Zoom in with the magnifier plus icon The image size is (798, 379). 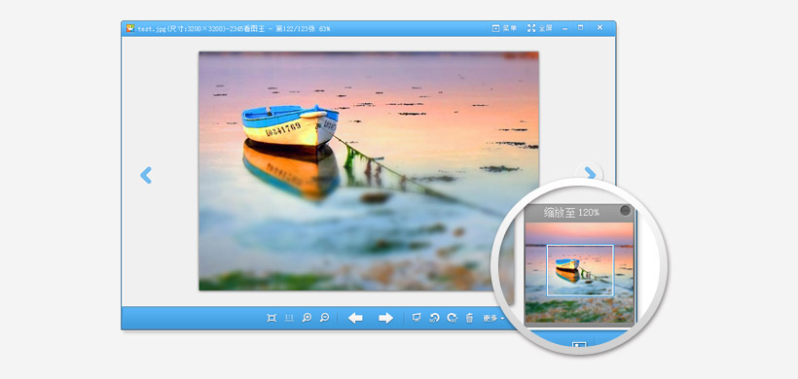tap(307, 318)
